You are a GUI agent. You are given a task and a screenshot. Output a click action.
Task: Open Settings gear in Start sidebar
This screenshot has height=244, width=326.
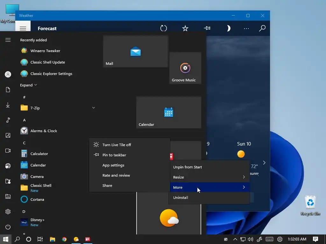(x=8, y=212)
